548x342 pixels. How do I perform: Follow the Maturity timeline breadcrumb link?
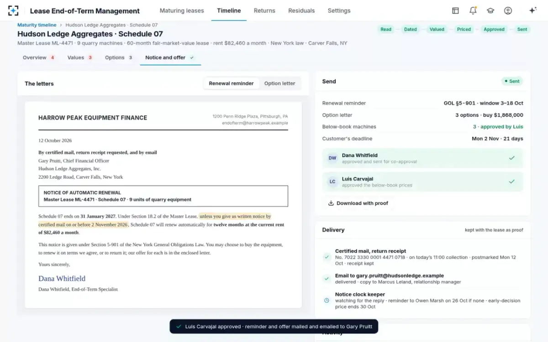tap(37, 25)
